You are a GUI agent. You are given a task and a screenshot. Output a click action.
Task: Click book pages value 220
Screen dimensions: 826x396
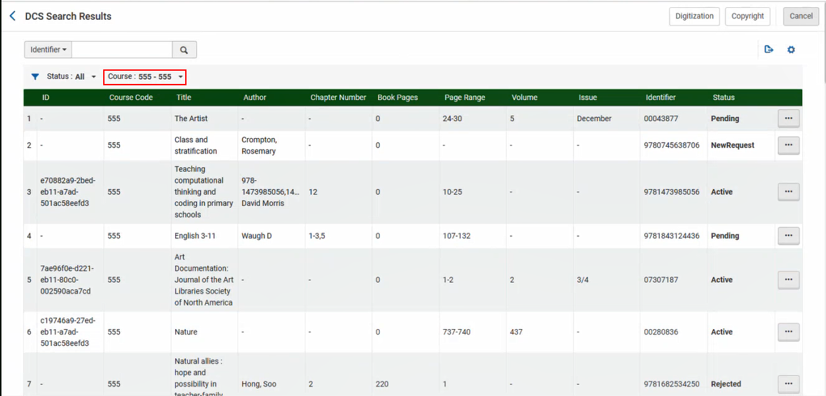pos(382,383)
